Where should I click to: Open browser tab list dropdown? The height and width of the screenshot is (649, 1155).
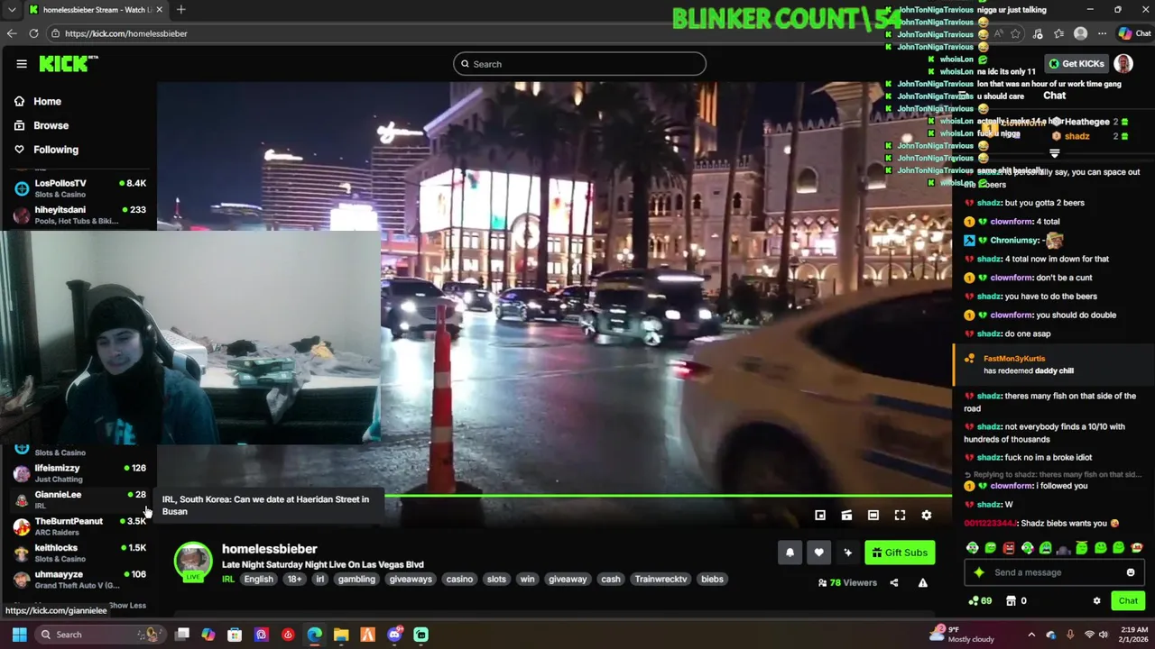point(12,10)
